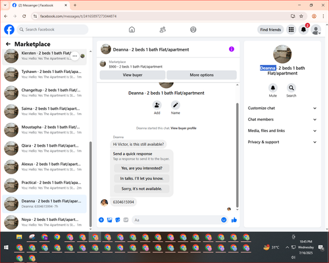The width and height of the screenshot is (329, 263).
Task: Click the Mute bell icon in details panel
Action: click(x=273, y=88)
